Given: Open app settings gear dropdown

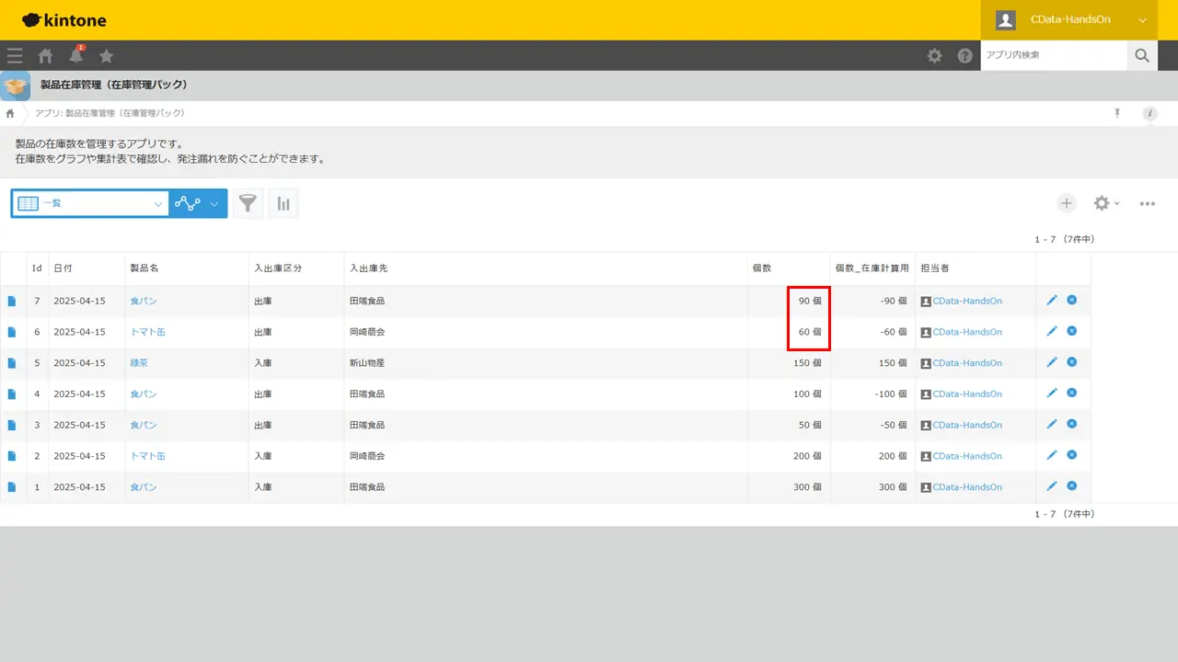Looking at the screenshot, I should [x=1105, y=203].
